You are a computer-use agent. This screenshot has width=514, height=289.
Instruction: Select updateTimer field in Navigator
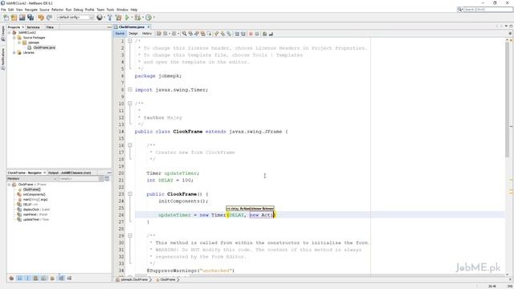(35, 219)
